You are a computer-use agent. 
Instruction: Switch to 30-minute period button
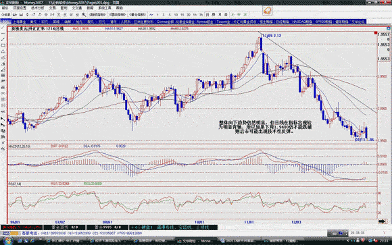(189, 15)
